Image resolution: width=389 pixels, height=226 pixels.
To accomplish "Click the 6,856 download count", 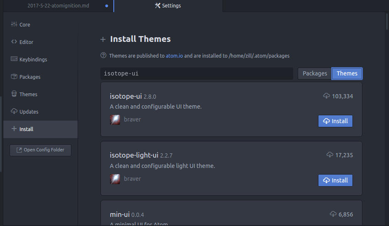I will coord(346,214).
